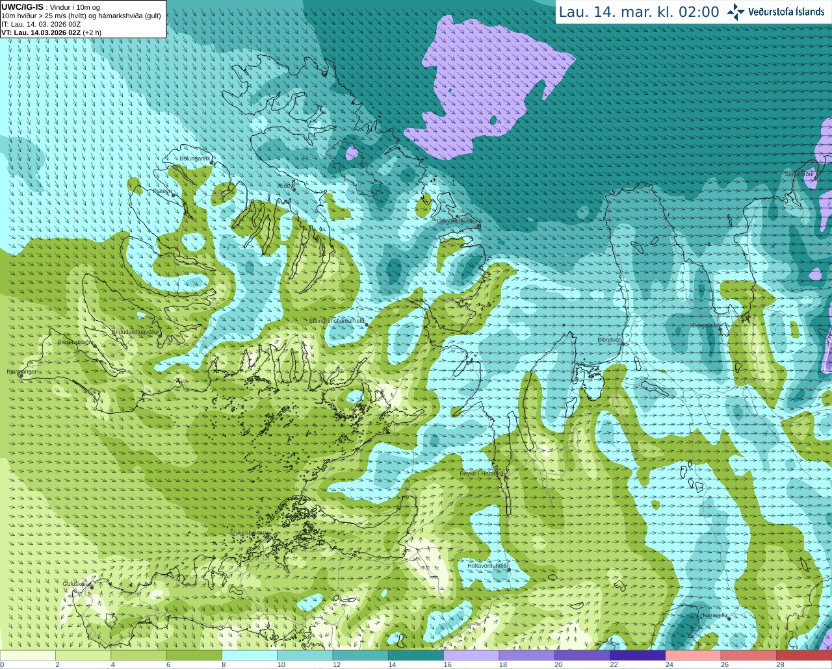The image size is (832, 669).
Task: Click the legend scale number '8'
Action: pos(224,664)
